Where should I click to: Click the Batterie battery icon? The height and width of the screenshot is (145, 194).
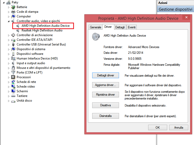coord(13,7)
